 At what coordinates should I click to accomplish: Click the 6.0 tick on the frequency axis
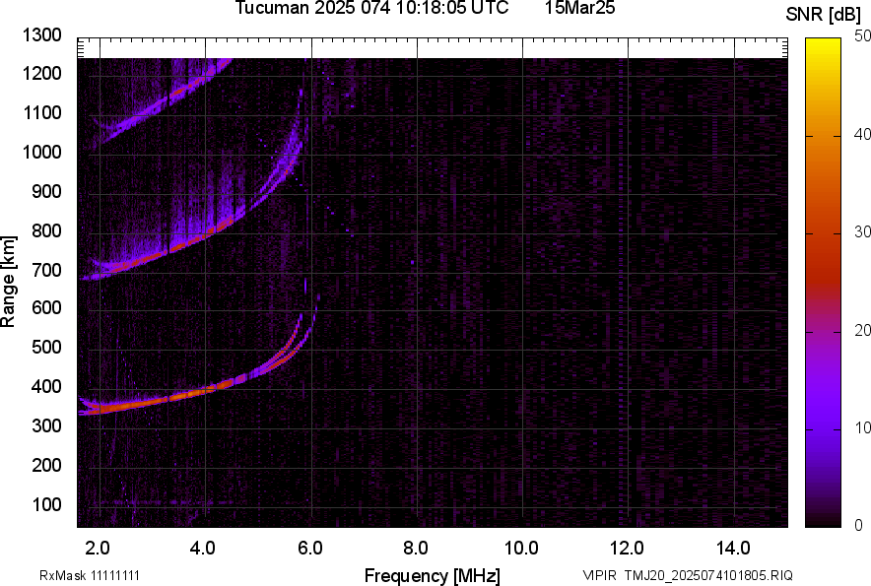pyautogui.click(x=310, y=547)
